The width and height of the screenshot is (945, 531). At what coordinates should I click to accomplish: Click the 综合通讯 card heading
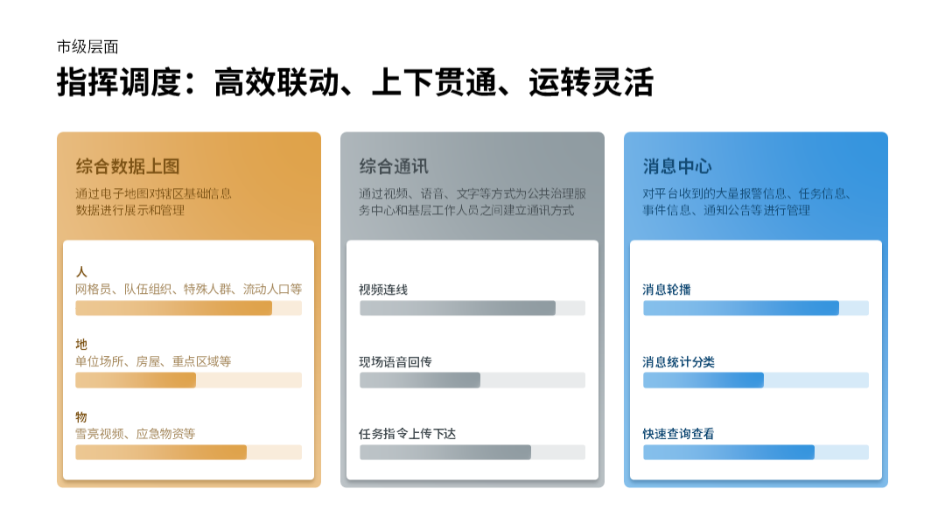(x=394, y=166)
